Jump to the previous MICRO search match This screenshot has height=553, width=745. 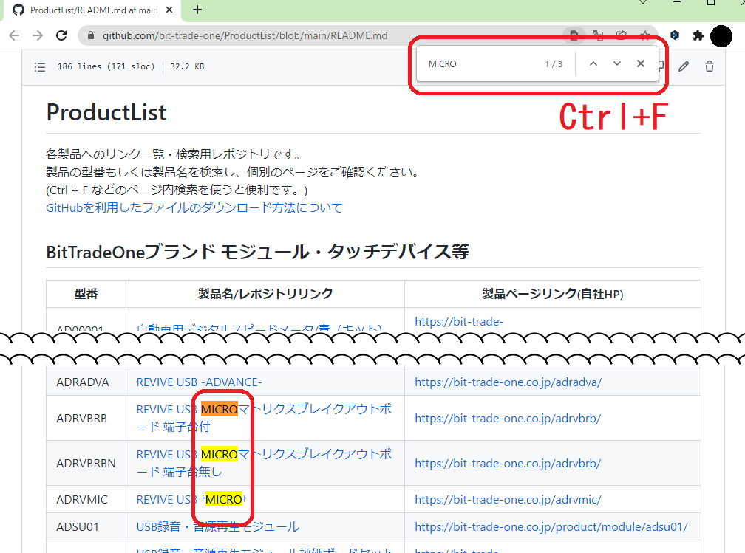pos(593,64)
